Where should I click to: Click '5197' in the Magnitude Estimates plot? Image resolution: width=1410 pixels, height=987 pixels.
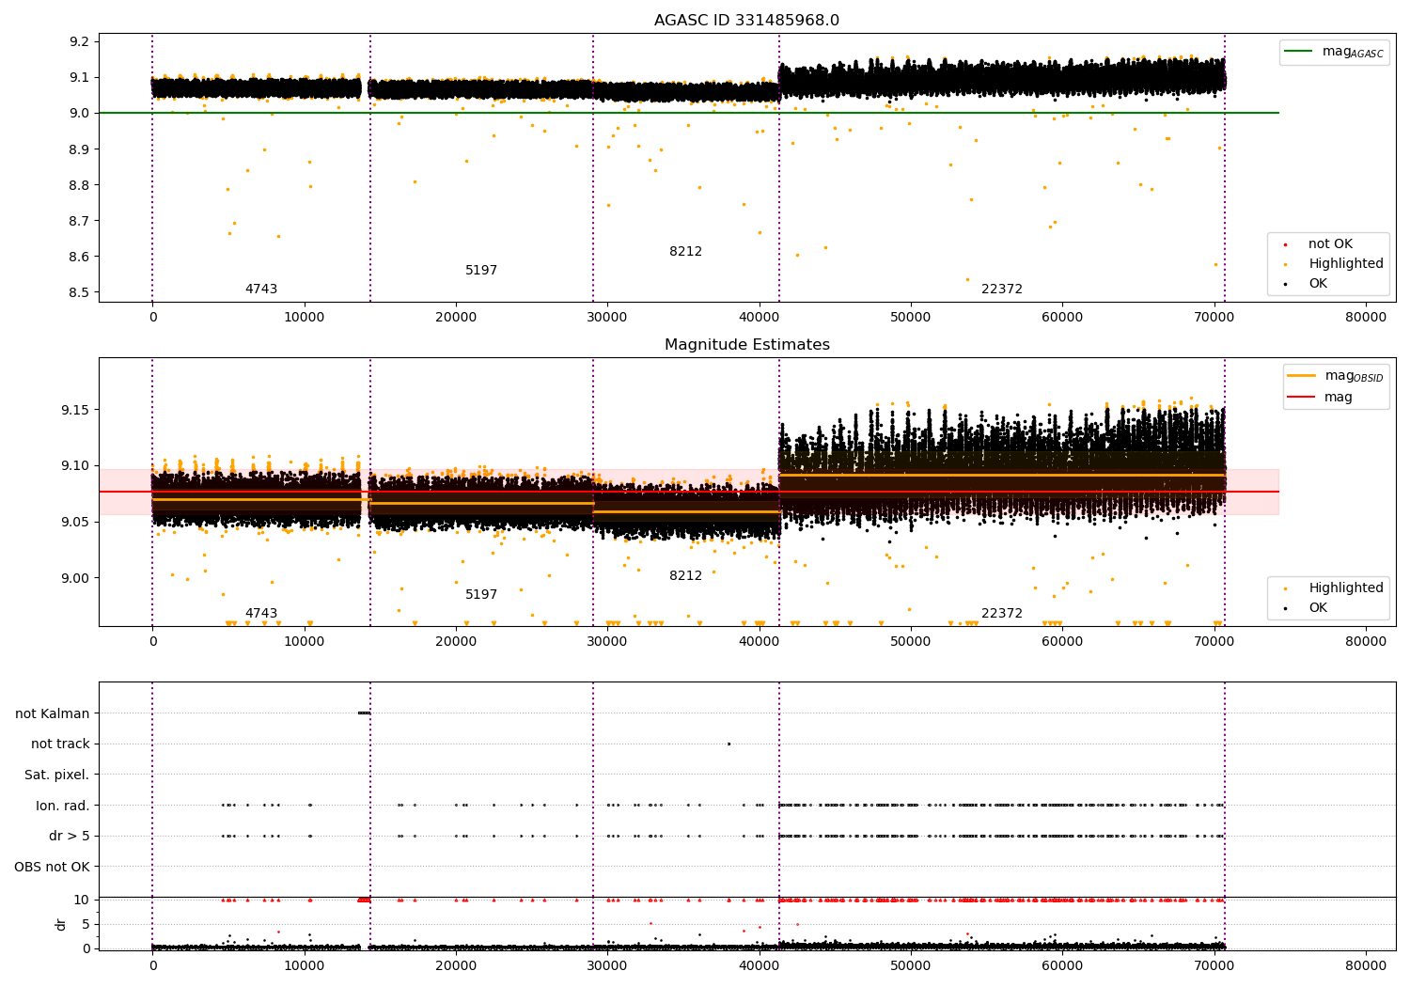[481, 595]
